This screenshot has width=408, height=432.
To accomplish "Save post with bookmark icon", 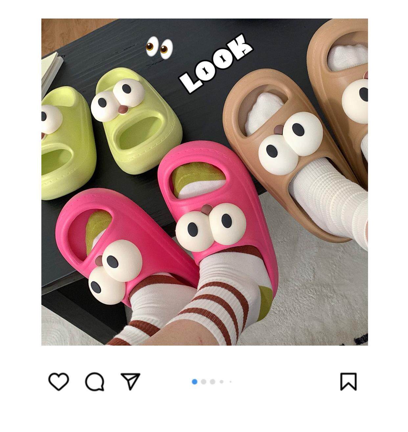I will pyautogui.click(x=349, y=381).
